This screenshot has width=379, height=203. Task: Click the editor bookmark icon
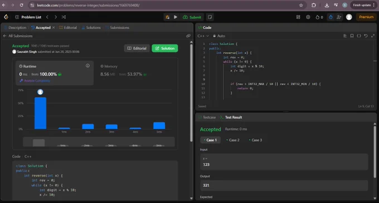pos(352,36)
